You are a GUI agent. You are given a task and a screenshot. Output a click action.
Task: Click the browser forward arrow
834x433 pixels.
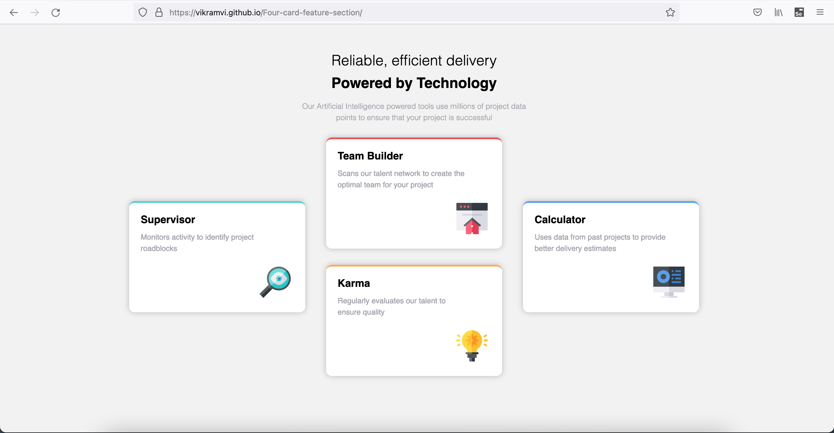(35, 13)
